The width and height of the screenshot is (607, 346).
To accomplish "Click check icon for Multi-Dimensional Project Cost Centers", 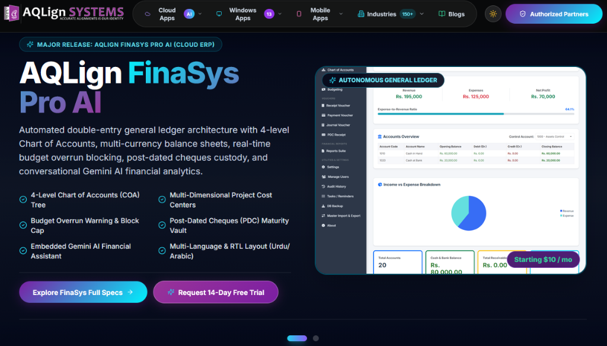I will click(x=162, y=200).
